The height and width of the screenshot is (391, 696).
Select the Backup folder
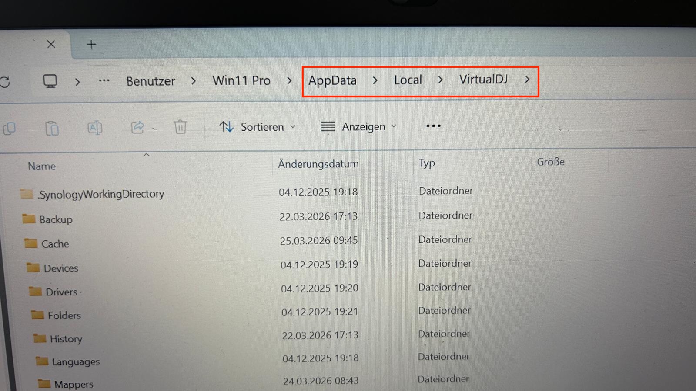click(56, 219)
